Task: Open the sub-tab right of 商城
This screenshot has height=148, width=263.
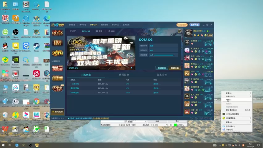Action: coord(111,31)
